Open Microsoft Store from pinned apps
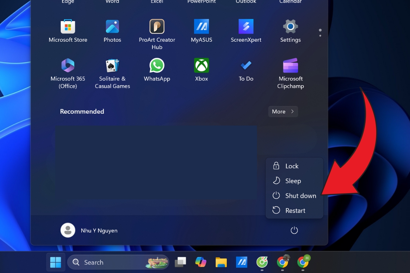This screenshot has height=273, width=410. (x=68, y=31)
